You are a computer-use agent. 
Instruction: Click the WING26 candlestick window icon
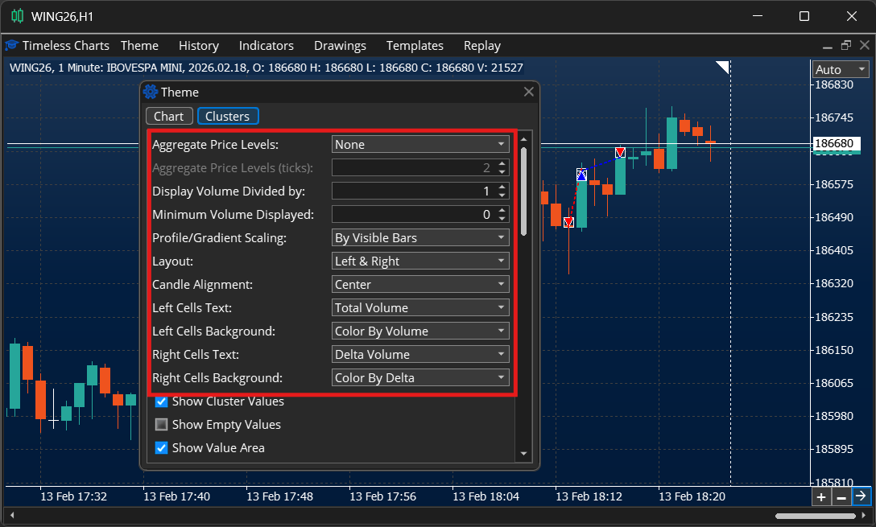coord(18,16)
